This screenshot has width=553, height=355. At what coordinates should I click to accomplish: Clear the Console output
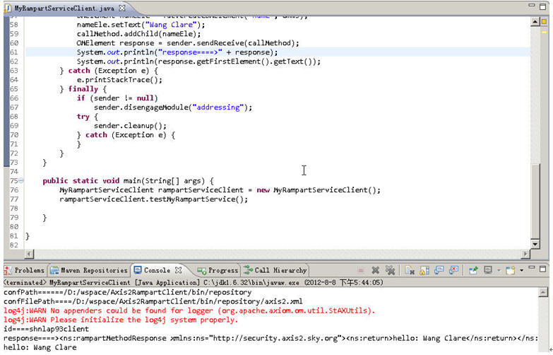[410, 271]
